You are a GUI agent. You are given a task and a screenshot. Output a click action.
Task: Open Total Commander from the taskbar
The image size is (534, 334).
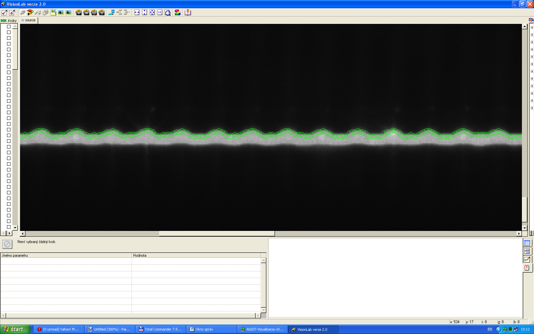coord(161,329)
